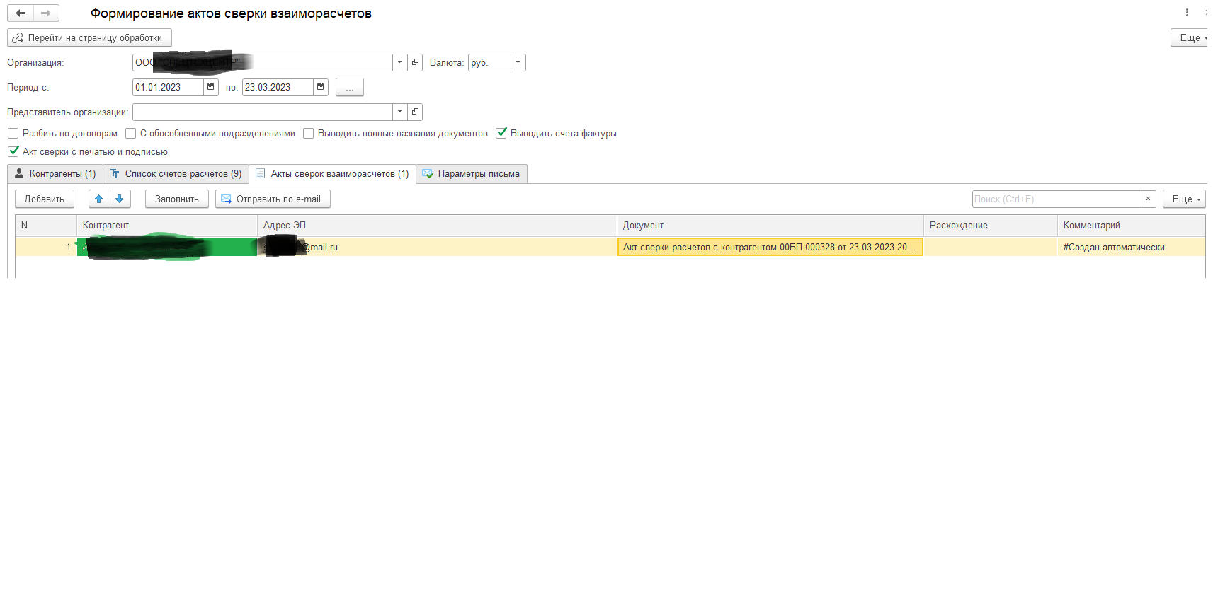Click the search field 'Поиск (Ctrl+F)'
The height and width of the screenshot is (611, 1213).
(x=1056, y=199)
